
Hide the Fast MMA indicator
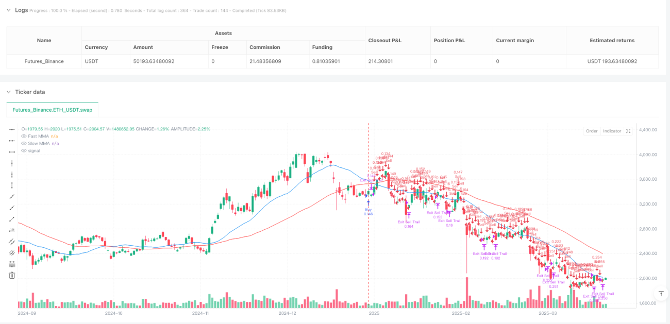(23, 136)
